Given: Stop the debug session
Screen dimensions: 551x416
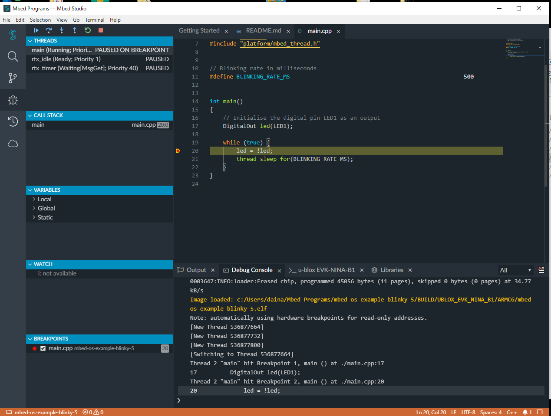Looking at the screenshot, I should click(101, 30).
